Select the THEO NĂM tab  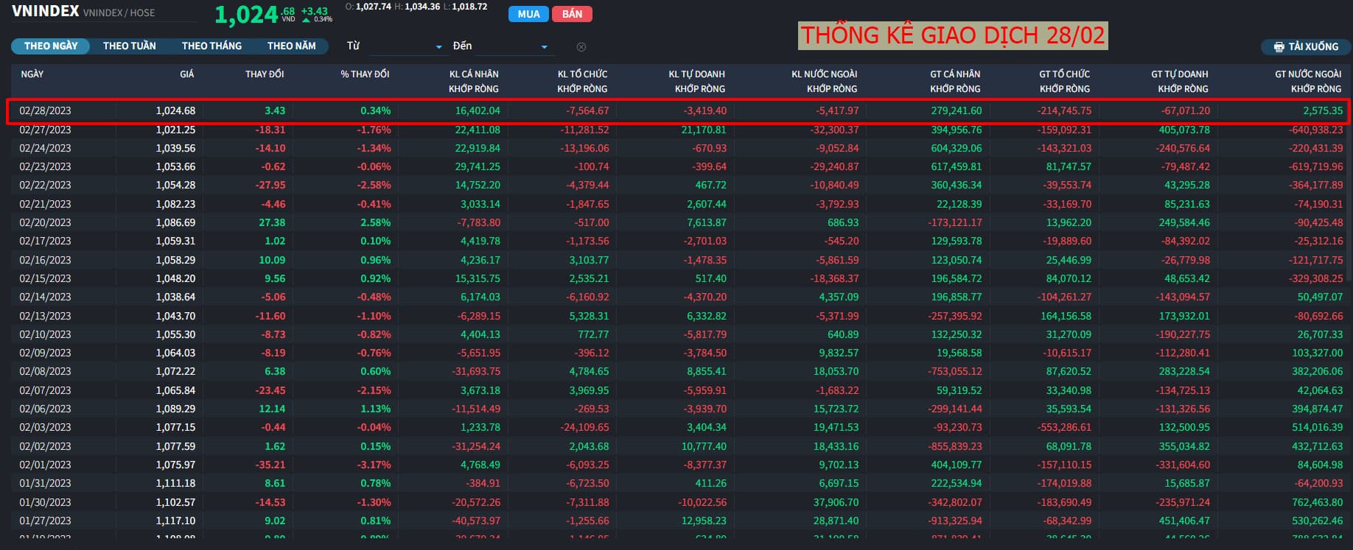tap(291, 46)
